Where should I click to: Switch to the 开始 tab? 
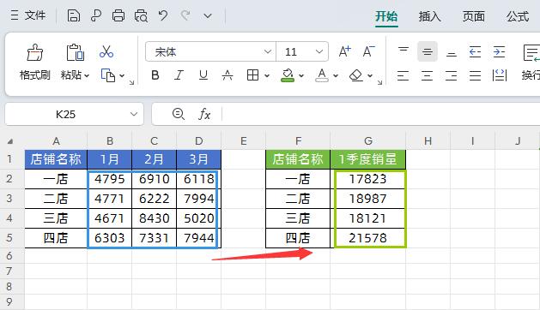386,16
